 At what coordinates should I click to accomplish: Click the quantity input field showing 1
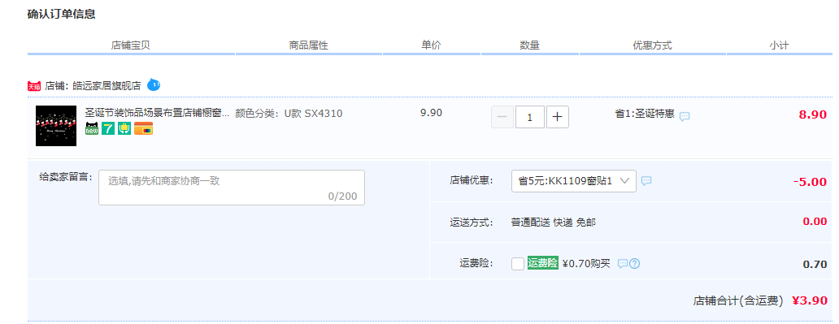click(530, 117)
